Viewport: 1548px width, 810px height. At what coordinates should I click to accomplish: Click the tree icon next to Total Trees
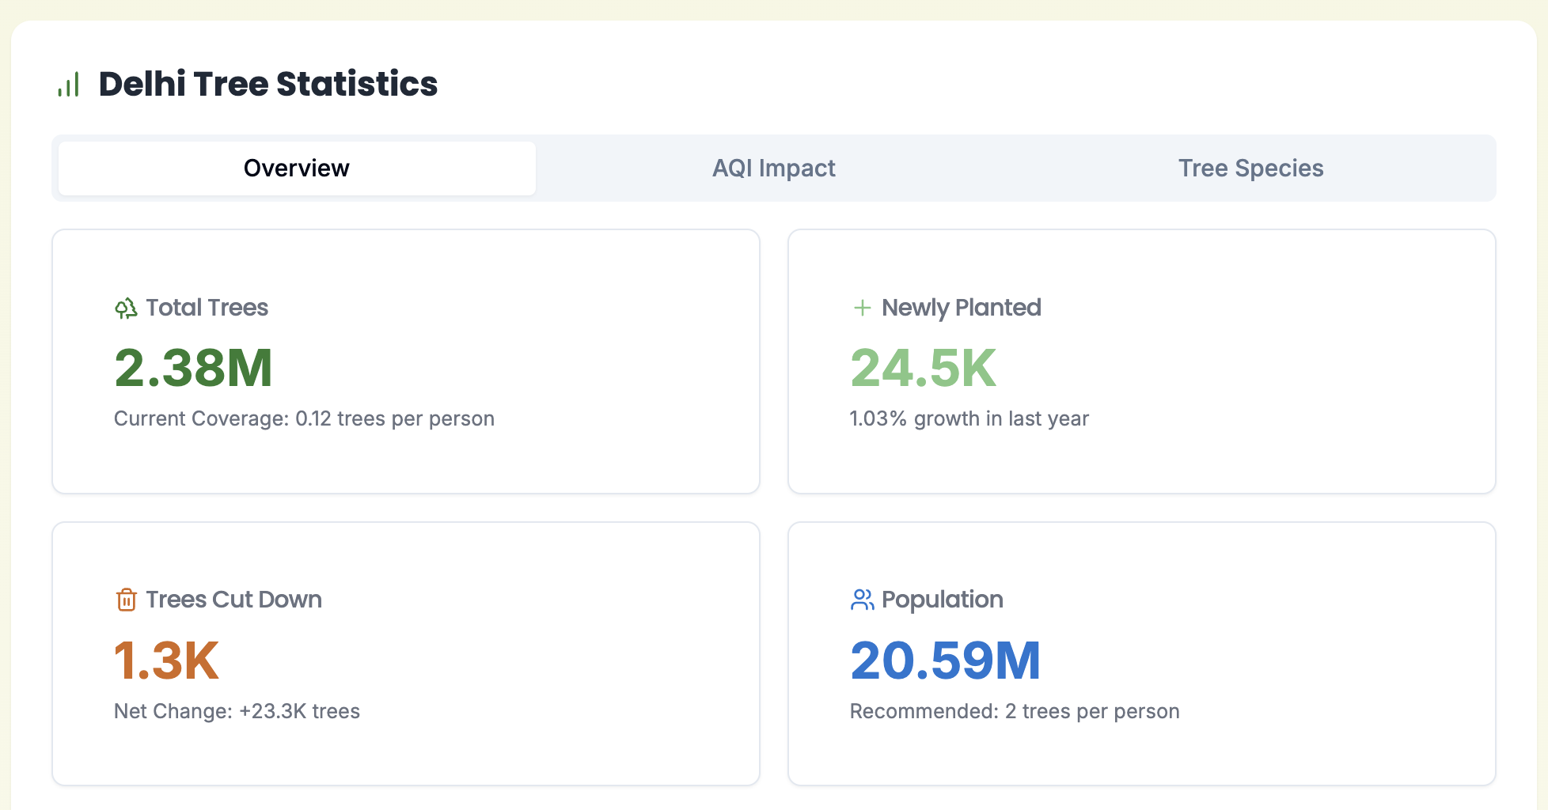click(x=126, y=308)
